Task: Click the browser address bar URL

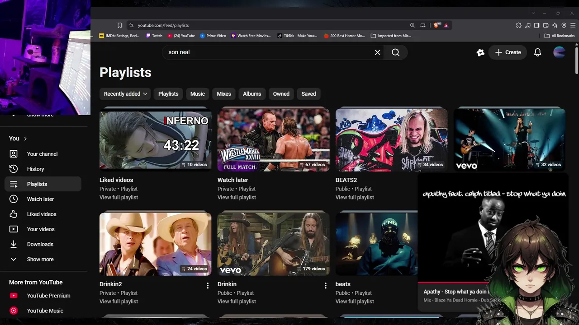Action: point(163,25)
